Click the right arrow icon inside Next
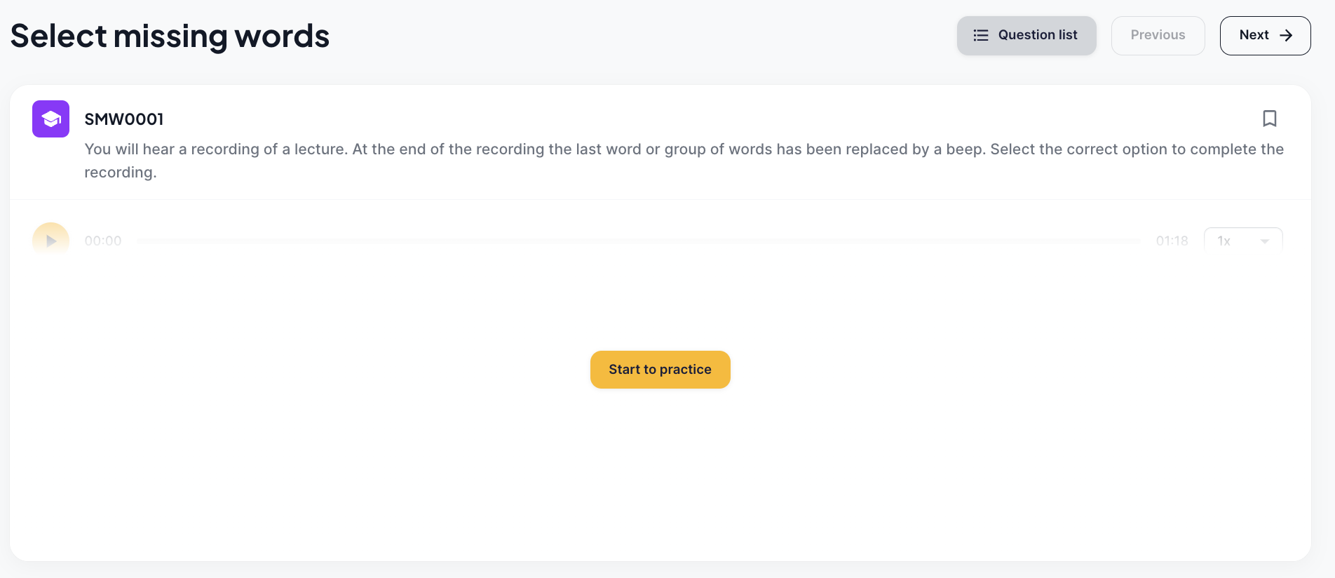 pos(1286,35)
